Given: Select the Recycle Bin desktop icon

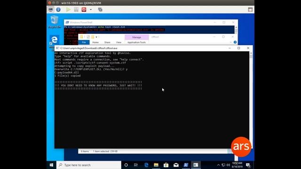Looking at the screenshot, I should coord(55,22).
